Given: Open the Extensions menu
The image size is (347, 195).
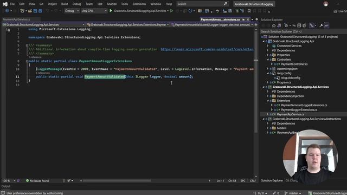Looking at the screenshot, I should tap(139, 4).
